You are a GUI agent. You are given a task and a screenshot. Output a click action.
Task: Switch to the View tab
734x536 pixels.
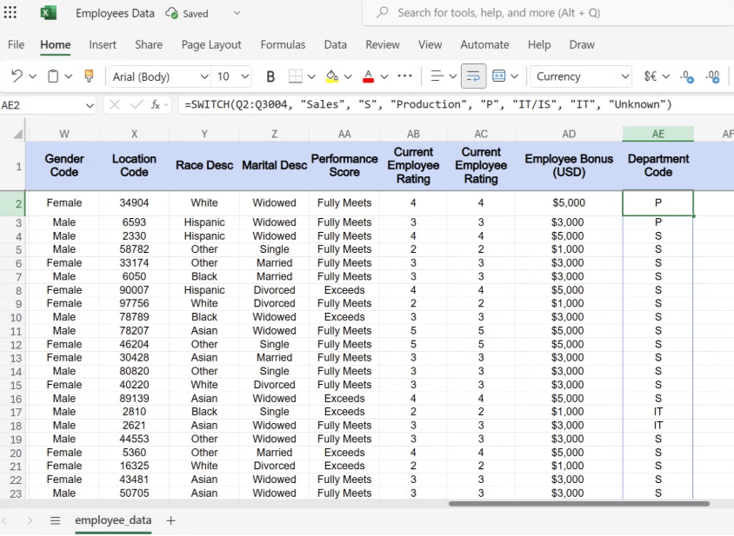430,45
